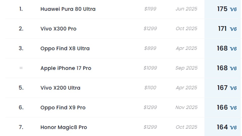Click the equals rank sign for iPhone

[21, 68]
